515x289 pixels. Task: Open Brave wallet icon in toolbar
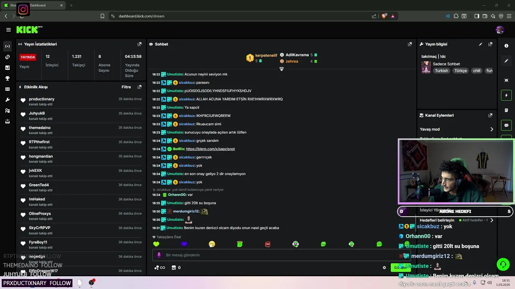pyautogui.click(x=485, y=16)
